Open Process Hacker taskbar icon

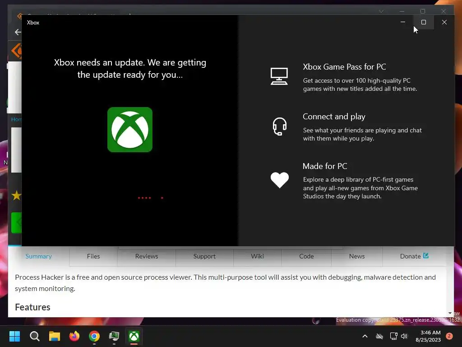(114, 336)
